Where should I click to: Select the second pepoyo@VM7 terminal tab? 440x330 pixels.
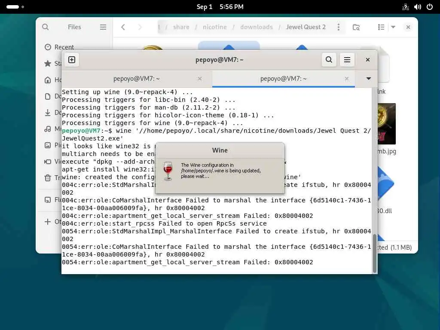tap(284, 79)
